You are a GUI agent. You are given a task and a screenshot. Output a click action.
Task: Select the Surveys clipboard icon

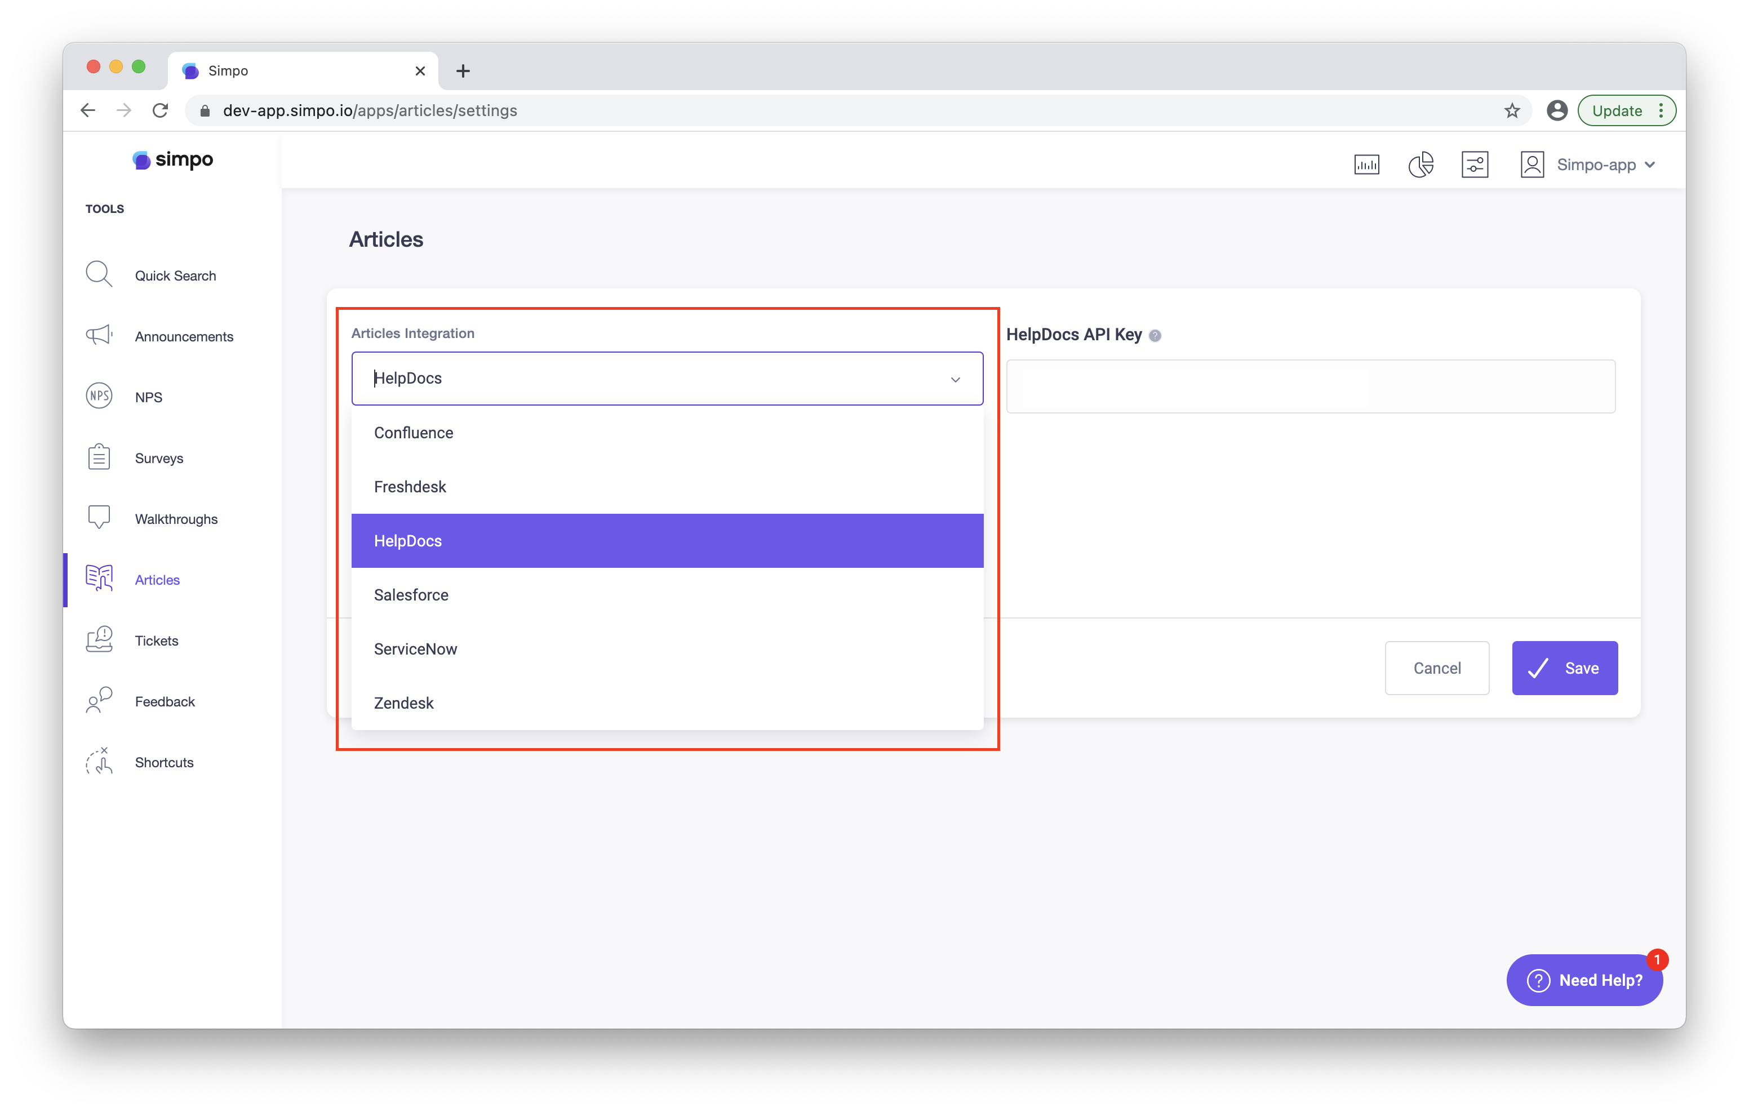coord(99,457)
